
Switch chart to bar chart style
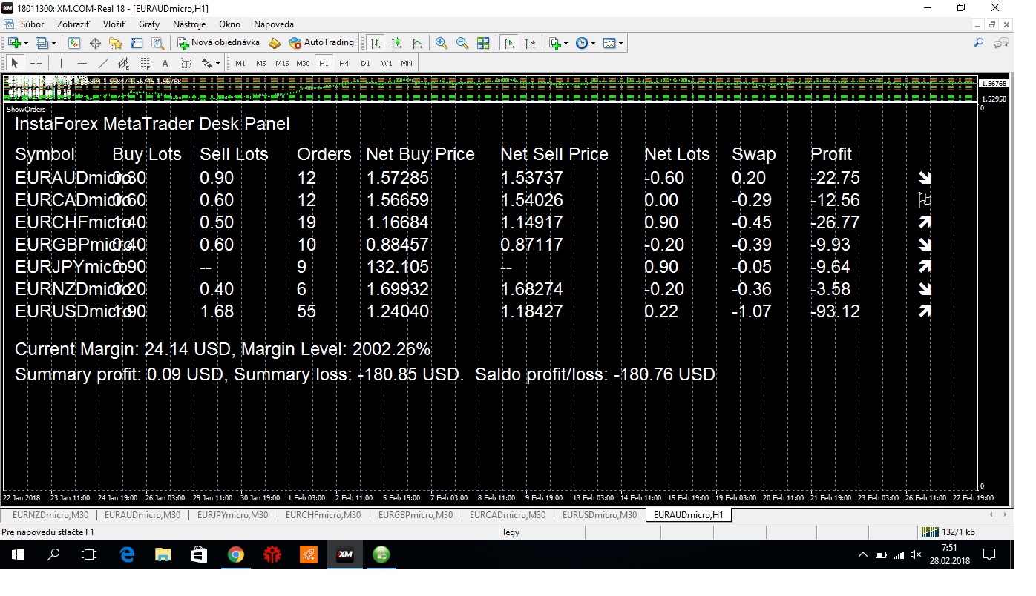[x=376, y=43]
